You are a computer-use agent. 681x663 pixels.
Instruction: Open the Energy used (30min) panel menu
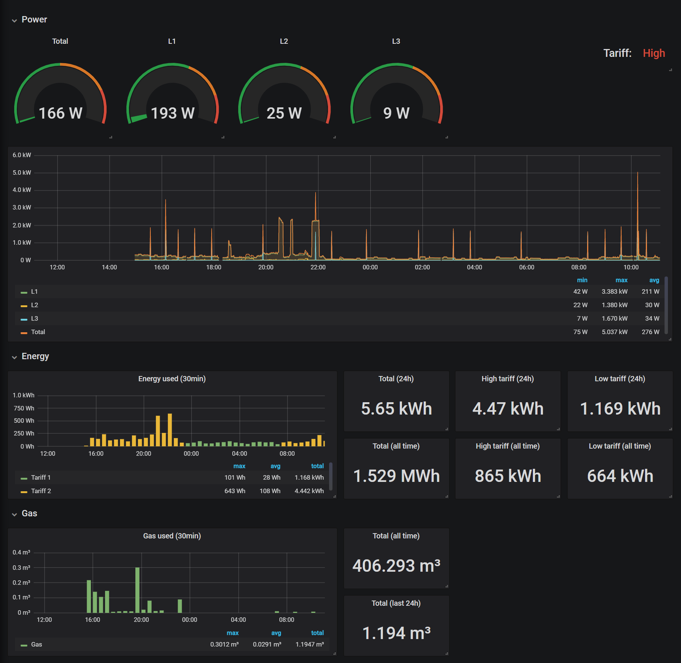pyautogui.click(x=172, y=379)
